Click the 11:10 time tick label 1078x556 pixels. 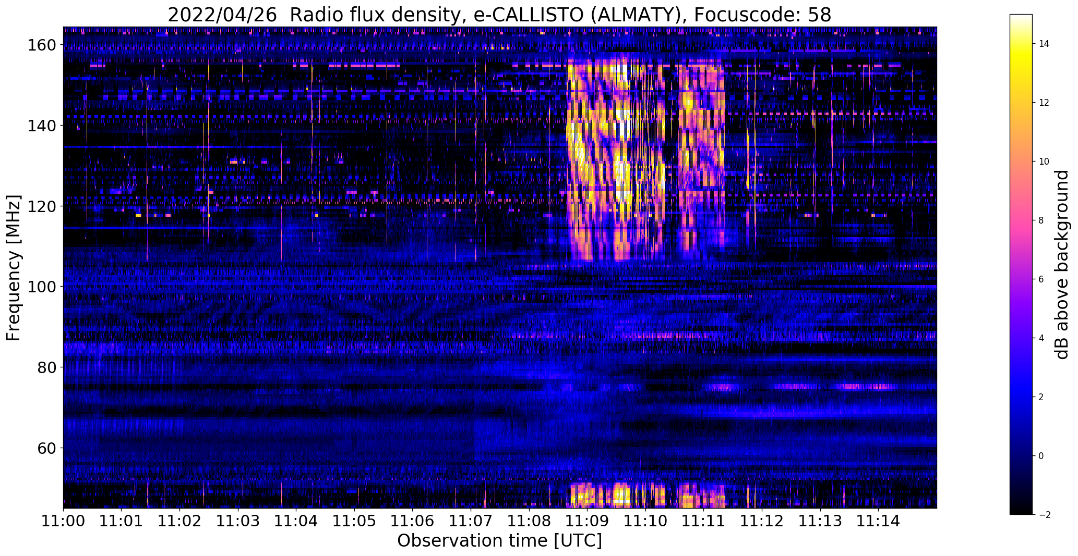click(x=645, y=521)
